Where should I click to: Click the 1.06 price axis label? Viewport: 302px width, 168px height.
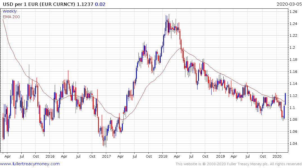pyautogui.click(x=293, y=132)
